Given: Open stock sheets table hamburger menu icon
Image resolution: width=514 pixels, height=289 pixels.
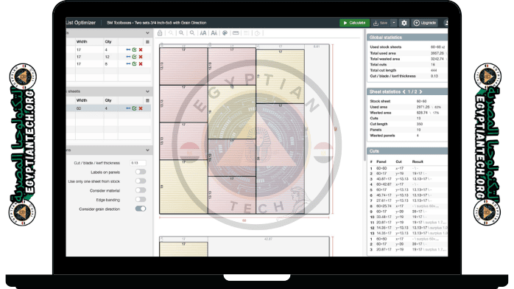Looking at the screenshot, I should click(147, 100).
